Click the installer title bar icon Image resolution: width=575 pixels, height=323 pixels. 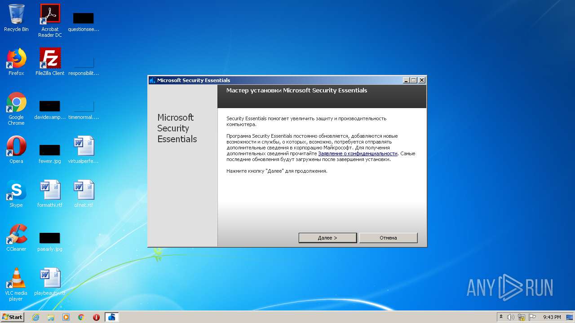152,80
